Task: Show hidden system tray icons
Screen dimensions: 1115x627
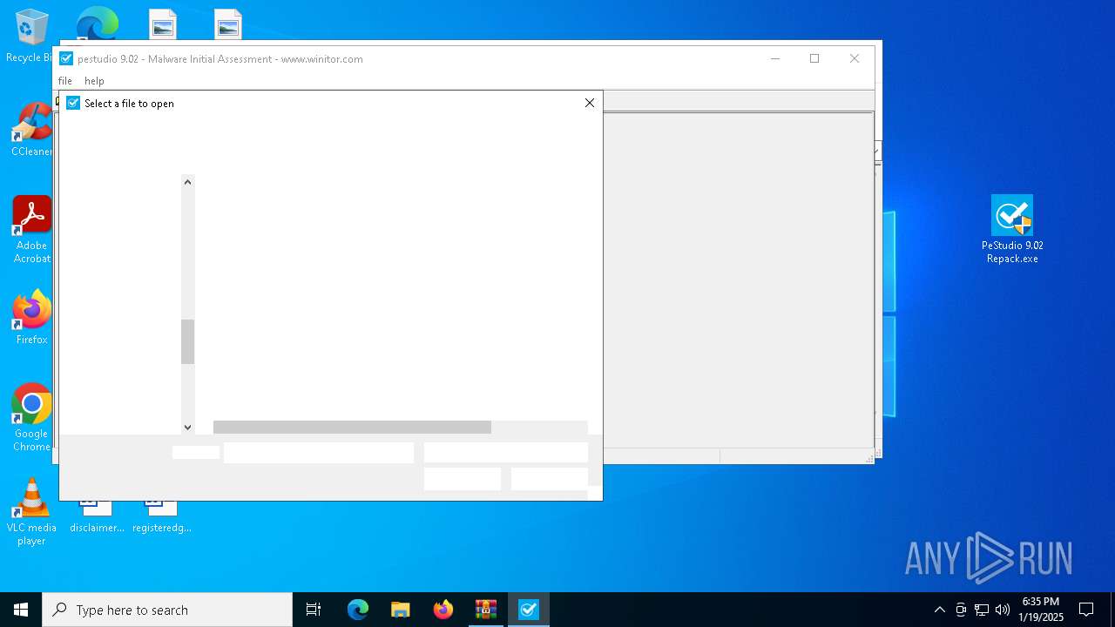Action: (939, 610)
